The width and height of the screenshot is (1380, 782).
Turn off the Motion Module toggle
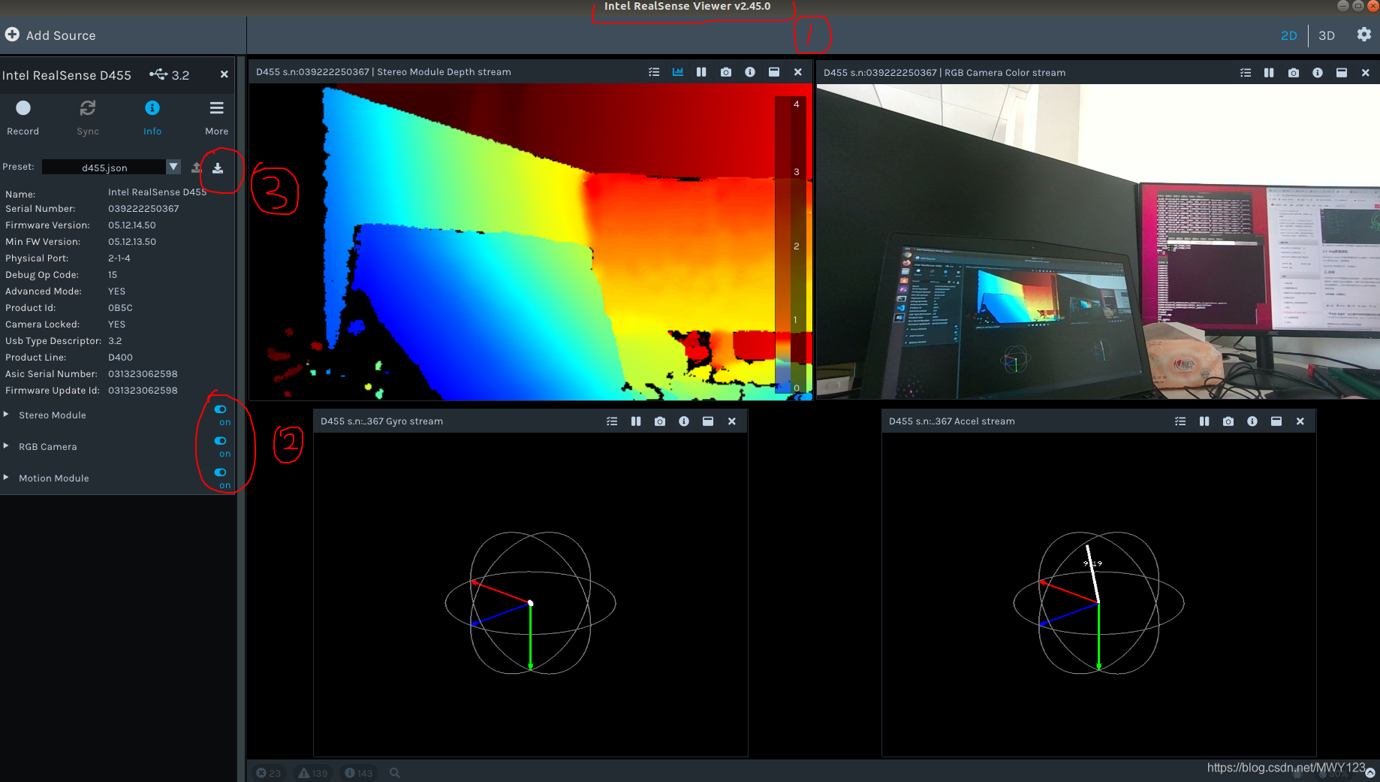[220, 473]
